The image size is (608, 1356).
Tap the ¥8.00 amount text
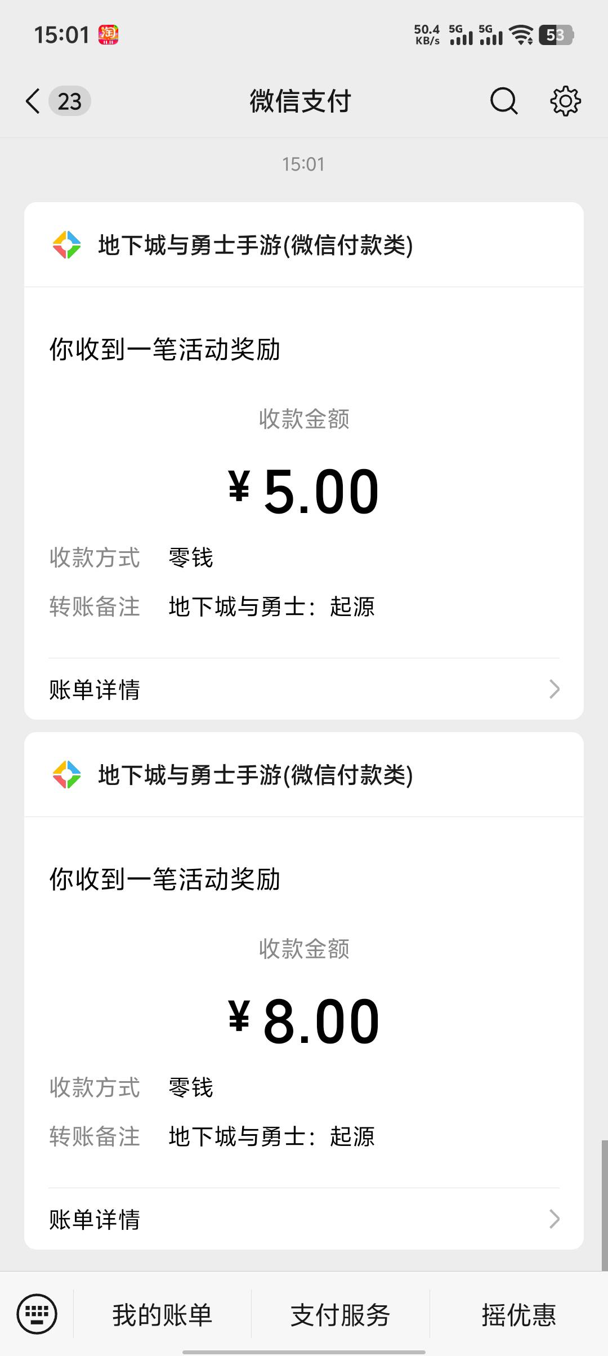304,1022
